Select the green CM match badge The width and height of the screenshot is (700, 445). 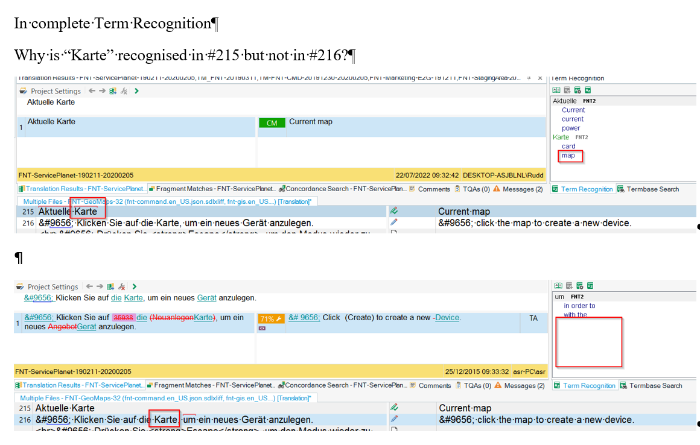272,123
